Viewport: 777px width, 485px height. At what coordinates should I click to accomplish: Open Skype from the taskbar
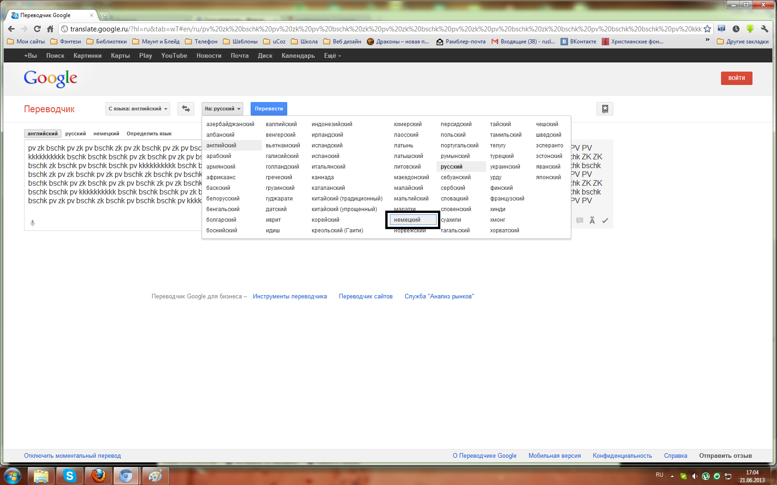[70, 475]
